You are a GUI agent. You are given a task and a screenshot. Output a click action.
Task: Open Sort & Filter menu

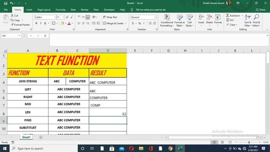pos(248,21)
